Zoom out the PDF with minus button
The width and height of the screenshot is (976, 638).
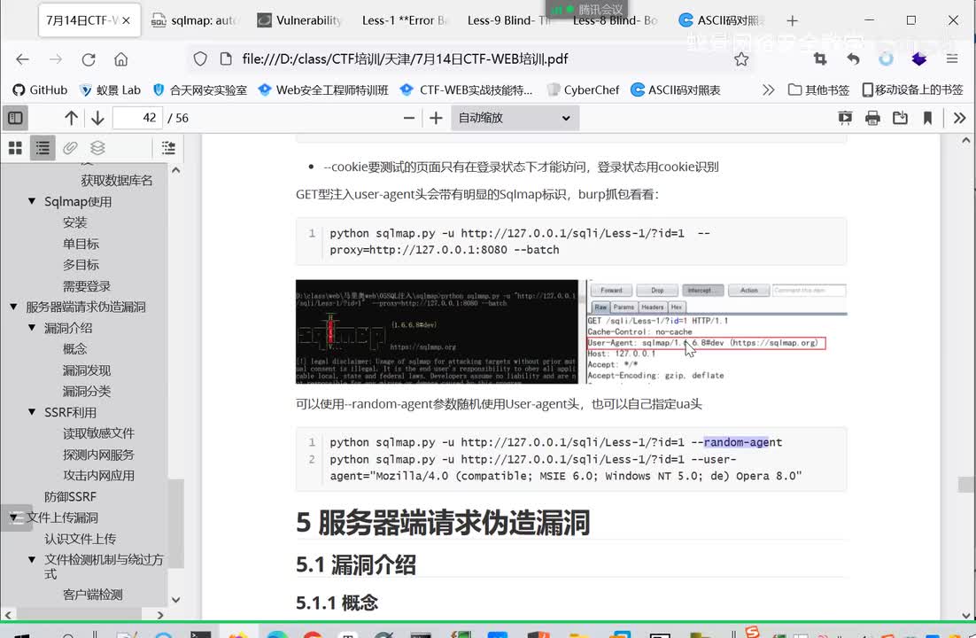409,118
